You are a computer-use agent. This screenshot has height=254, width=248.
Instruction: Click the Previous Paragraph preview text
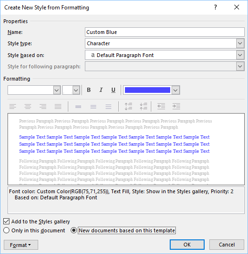pos(116,124)
